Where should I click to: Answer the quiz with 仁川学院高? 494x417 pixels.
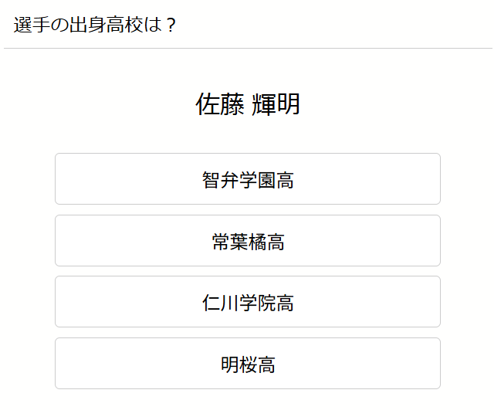pyautogui.click(x=247, y=302)
